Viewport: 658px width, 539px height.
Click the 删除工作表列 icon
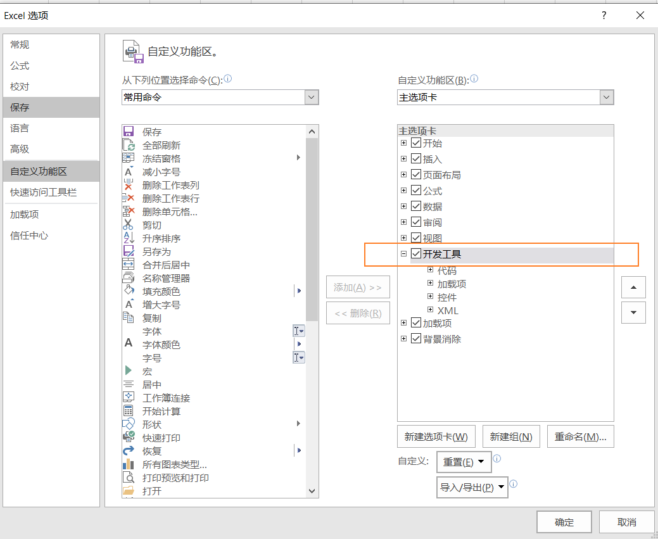pyautogui.click(x=129, y=185)
